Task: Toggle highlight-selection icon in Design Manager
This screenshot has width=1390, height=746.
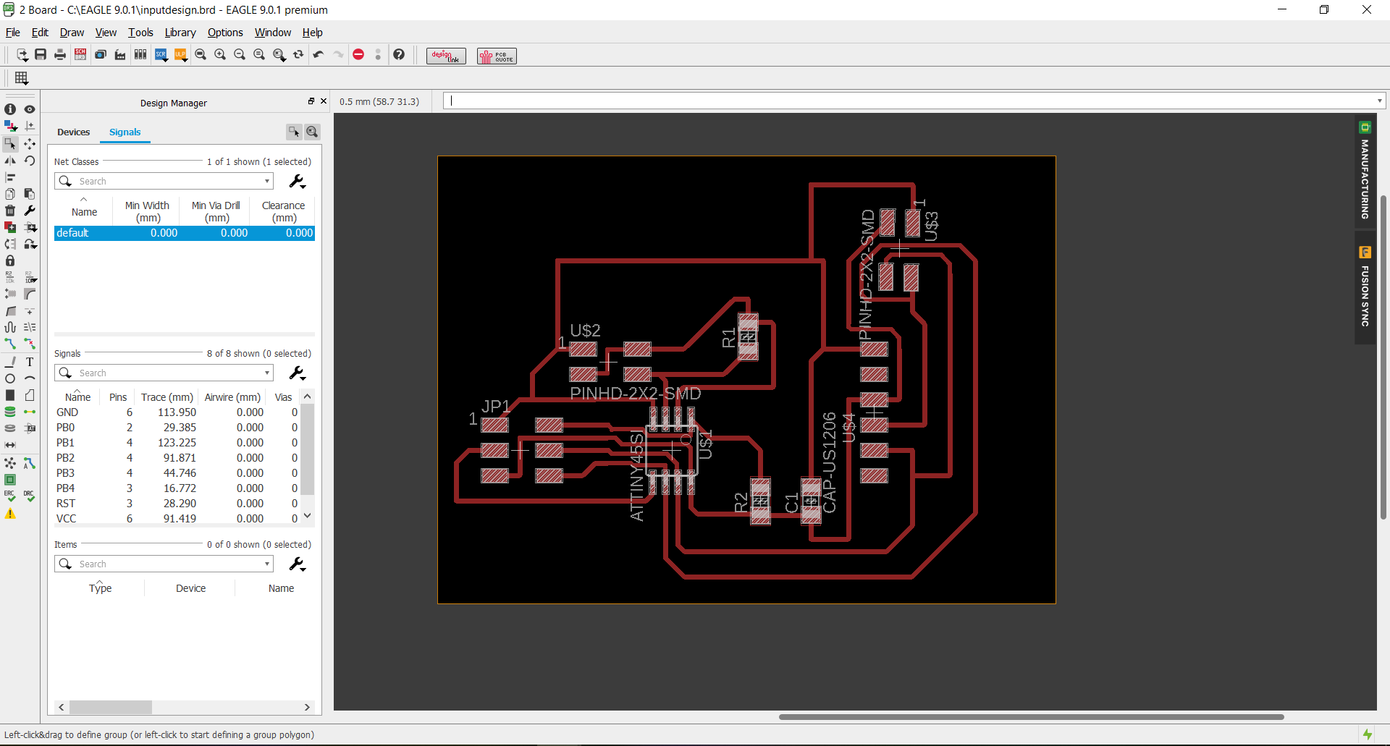Action: point(294,132)
